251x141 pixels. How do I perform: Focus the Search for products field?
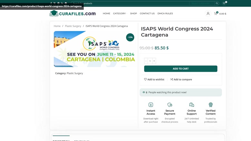130,3
